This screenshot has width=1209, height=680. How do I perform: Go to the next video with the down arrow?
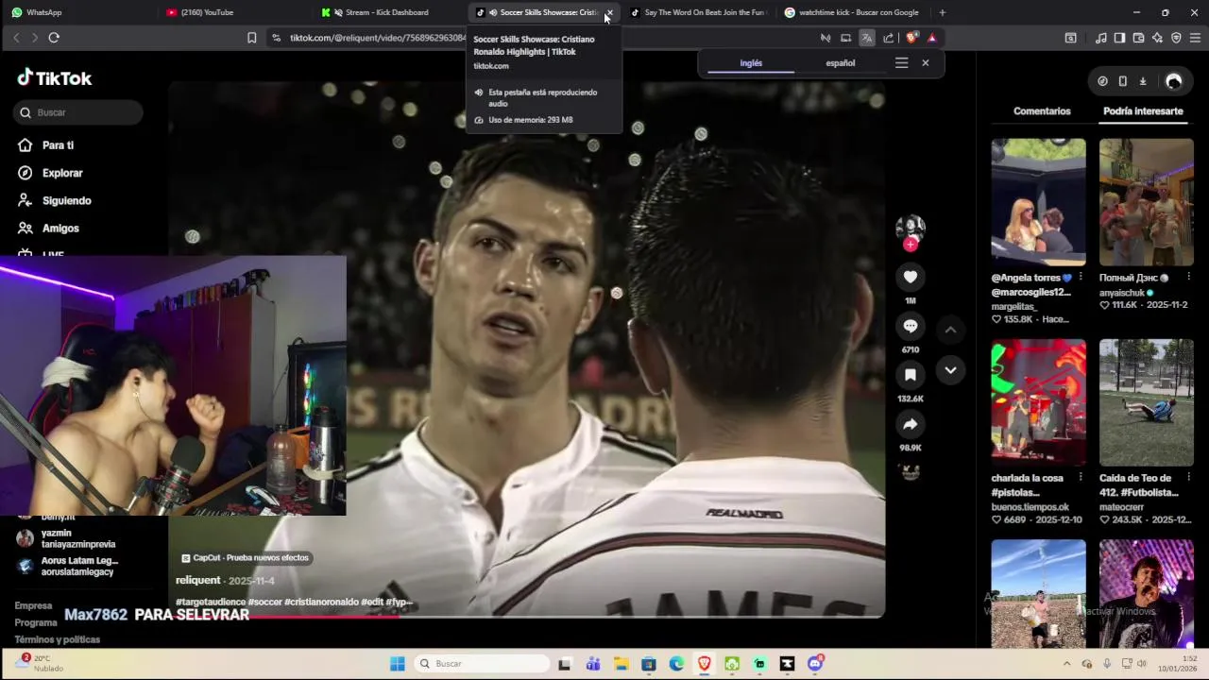950,370
